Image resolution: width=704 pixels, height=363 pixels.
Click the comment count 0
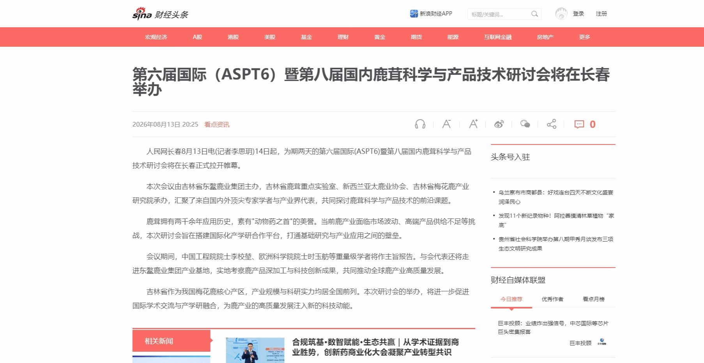tap(593, 124)
